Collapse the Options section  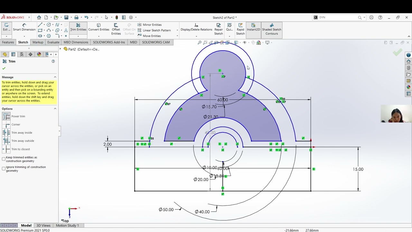click(x=55, y=109)
